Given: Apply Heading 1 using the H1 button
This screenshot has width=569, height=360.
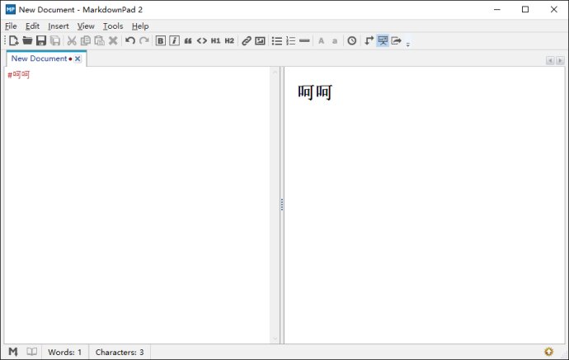Looking at the screenshot, I should pos(215,40).
